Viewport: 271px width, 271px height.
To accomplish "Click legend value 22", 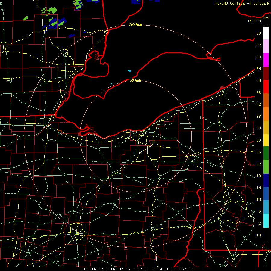I will coord(259,164).
